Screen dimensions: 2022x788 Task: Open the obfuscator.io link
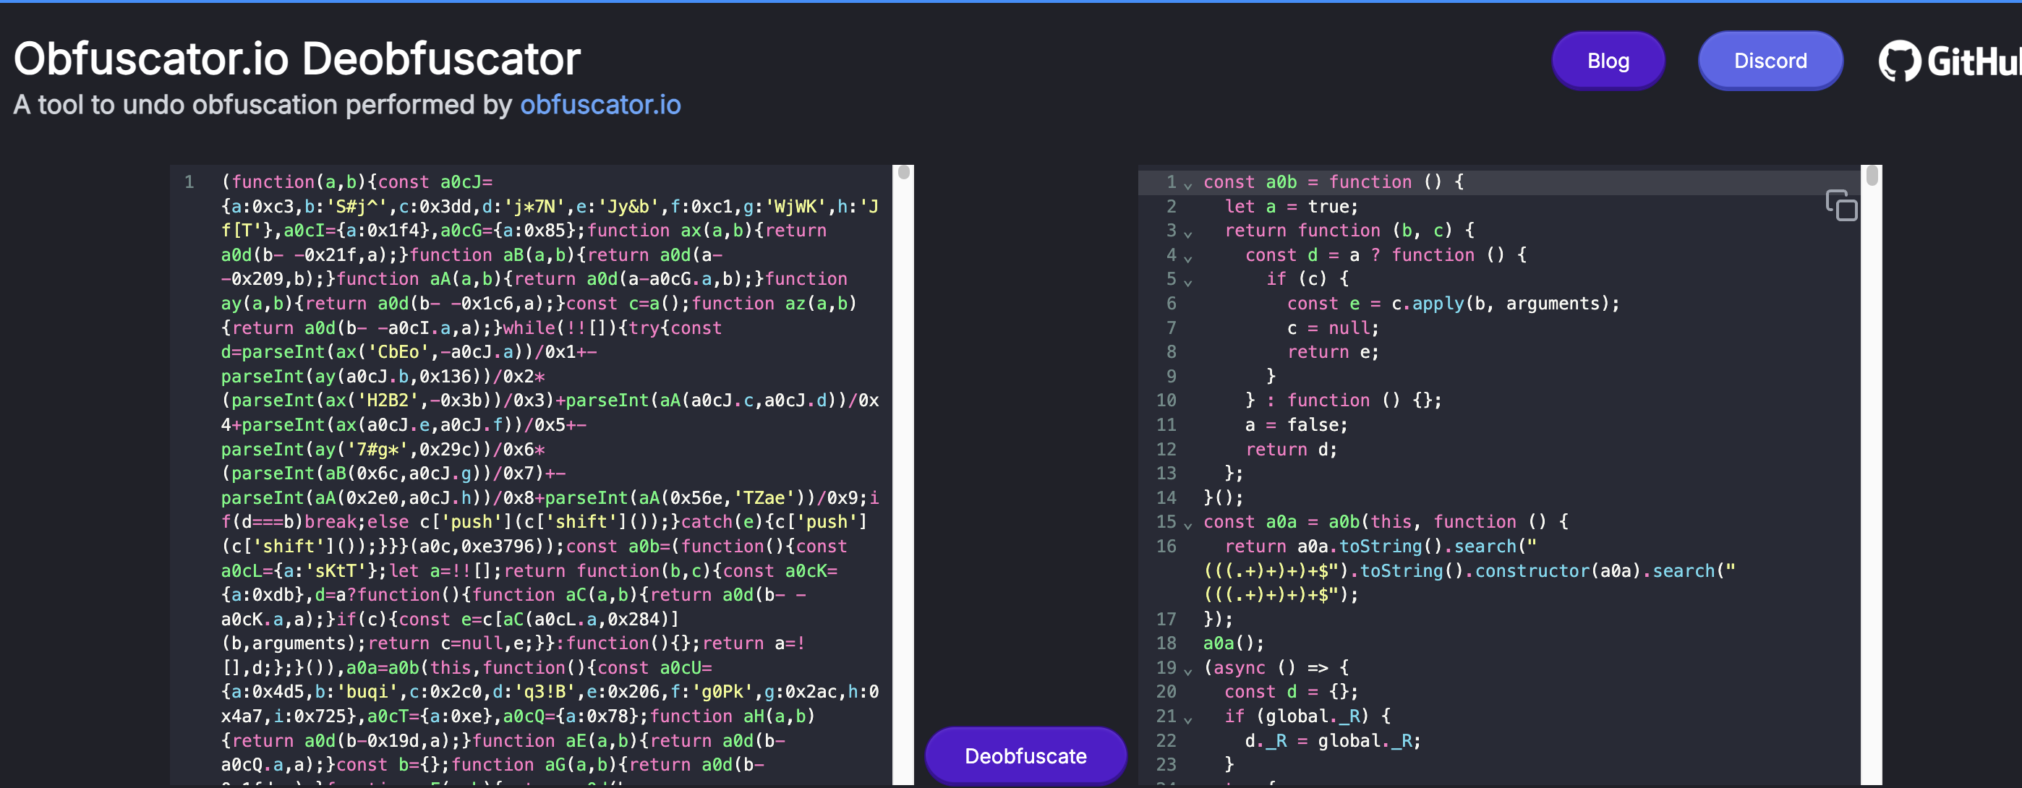600,104
